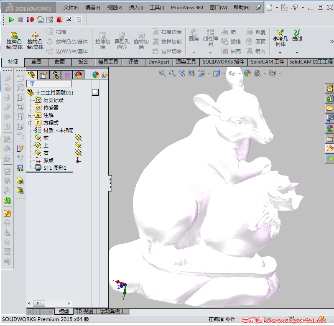Image resolution: width=334 pixels, height=326 pixels.
Task: Switch to the 运动算例 1 bottom tab
Action: (x=112, y=311)
